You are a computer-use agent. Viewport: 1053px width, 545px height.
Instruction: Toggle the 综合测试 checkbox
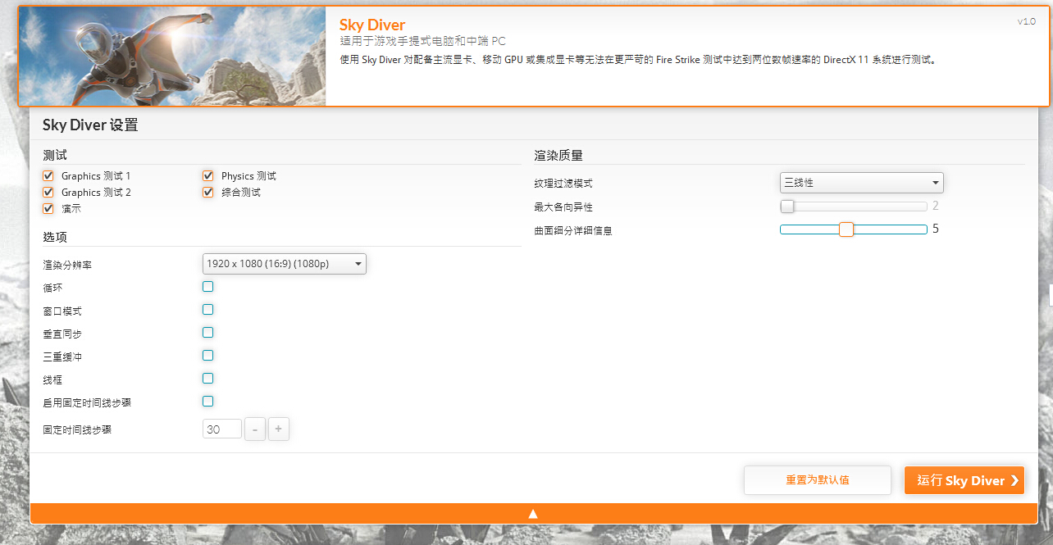pyautogui.click(x=208, y=193)
